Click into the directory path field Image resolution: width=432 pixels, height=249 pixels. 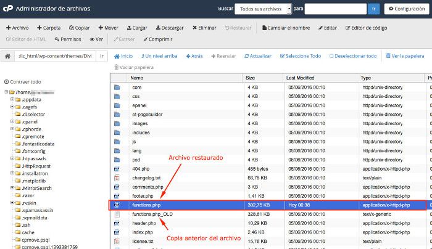(x=55, y=56)
